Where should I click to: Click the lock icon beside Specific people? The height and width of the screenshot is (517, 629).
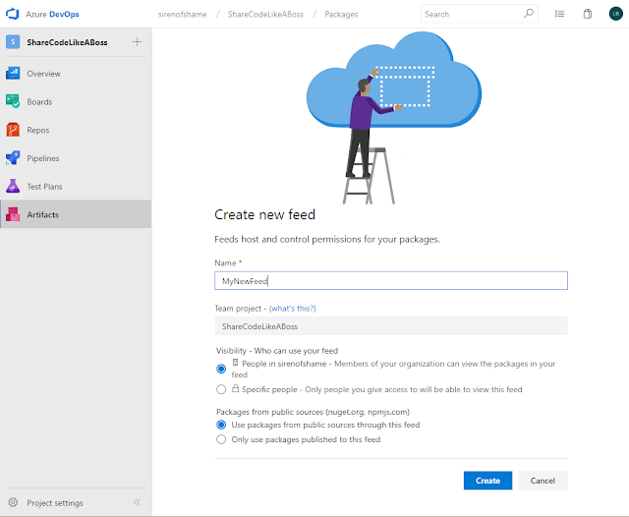click(x=236, y=388)
